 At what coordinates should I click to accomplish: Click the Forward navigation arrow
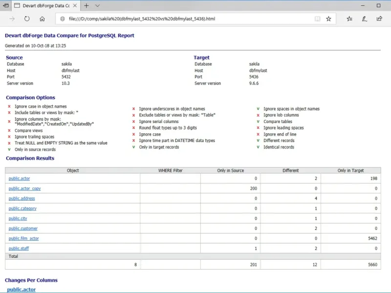tap(12, 19)
